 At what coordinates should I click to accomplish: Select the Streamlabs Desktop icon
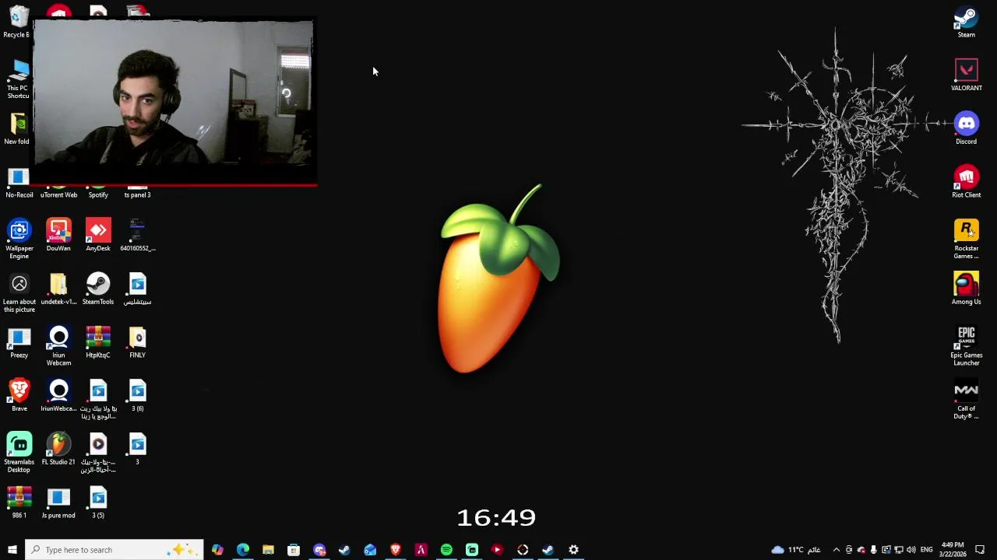19,453
